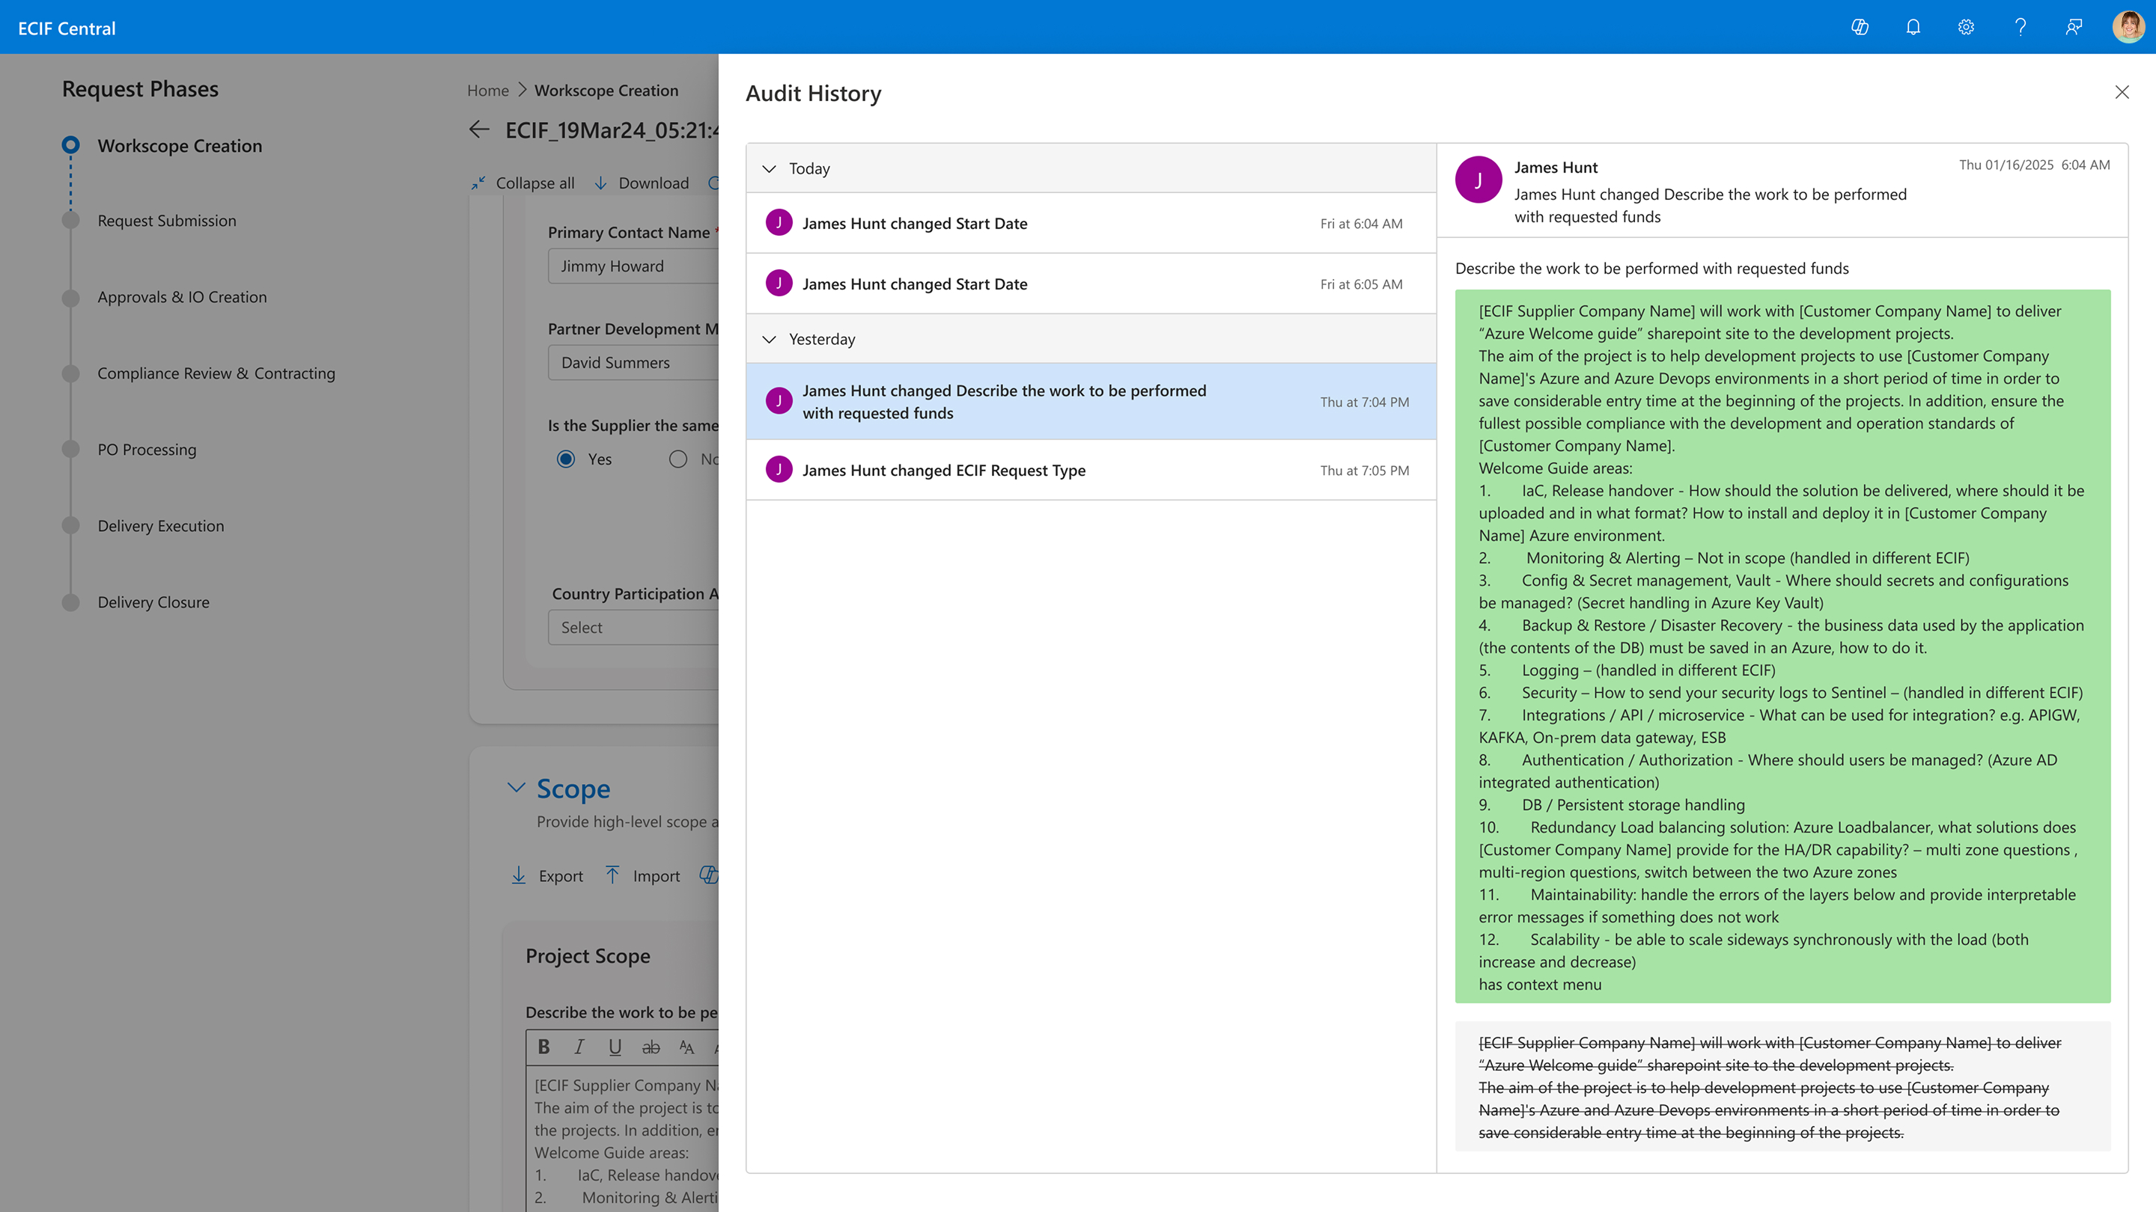This screenshot has width=2156, height=1212.
Task: Open notifications bell icon
Action: coord(1913,27)
